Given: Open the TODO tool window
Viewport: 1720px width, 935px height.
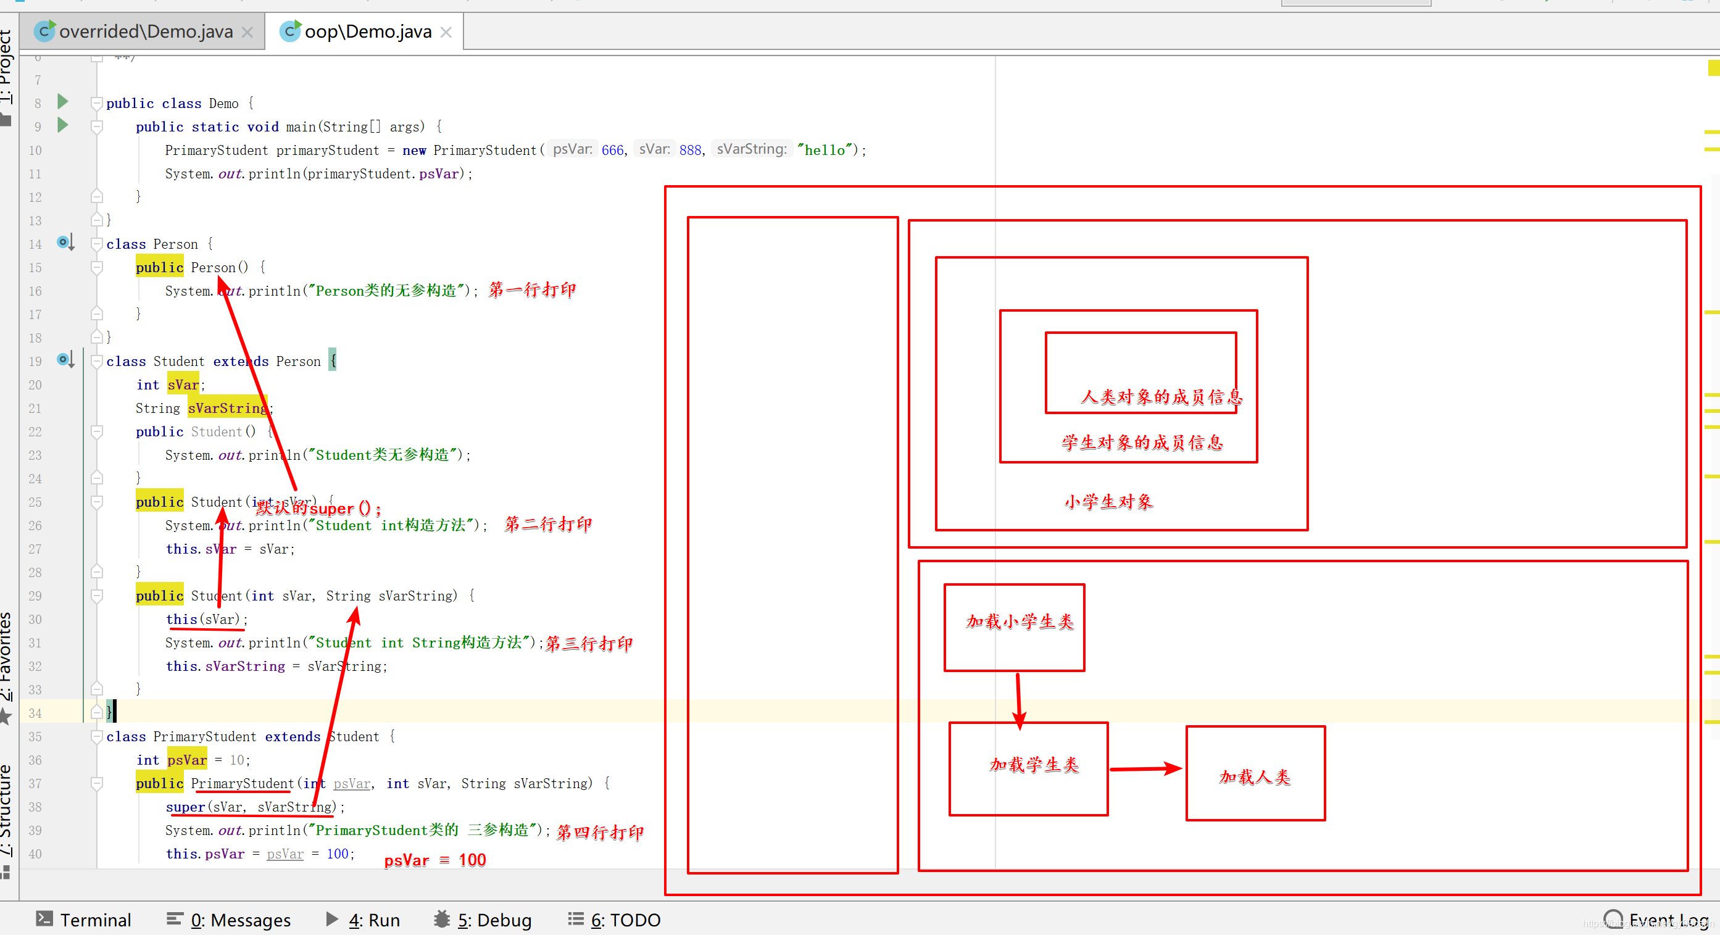Looking at the screenshot, I should pyautogui.click(x=614, y=920).
